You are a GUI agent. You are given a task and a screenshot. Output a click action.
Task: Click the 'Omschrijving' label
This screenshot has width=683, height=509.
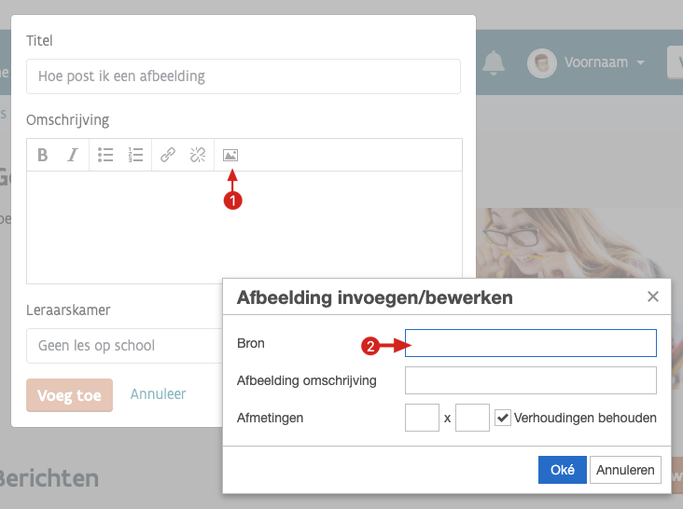(67, 120)
